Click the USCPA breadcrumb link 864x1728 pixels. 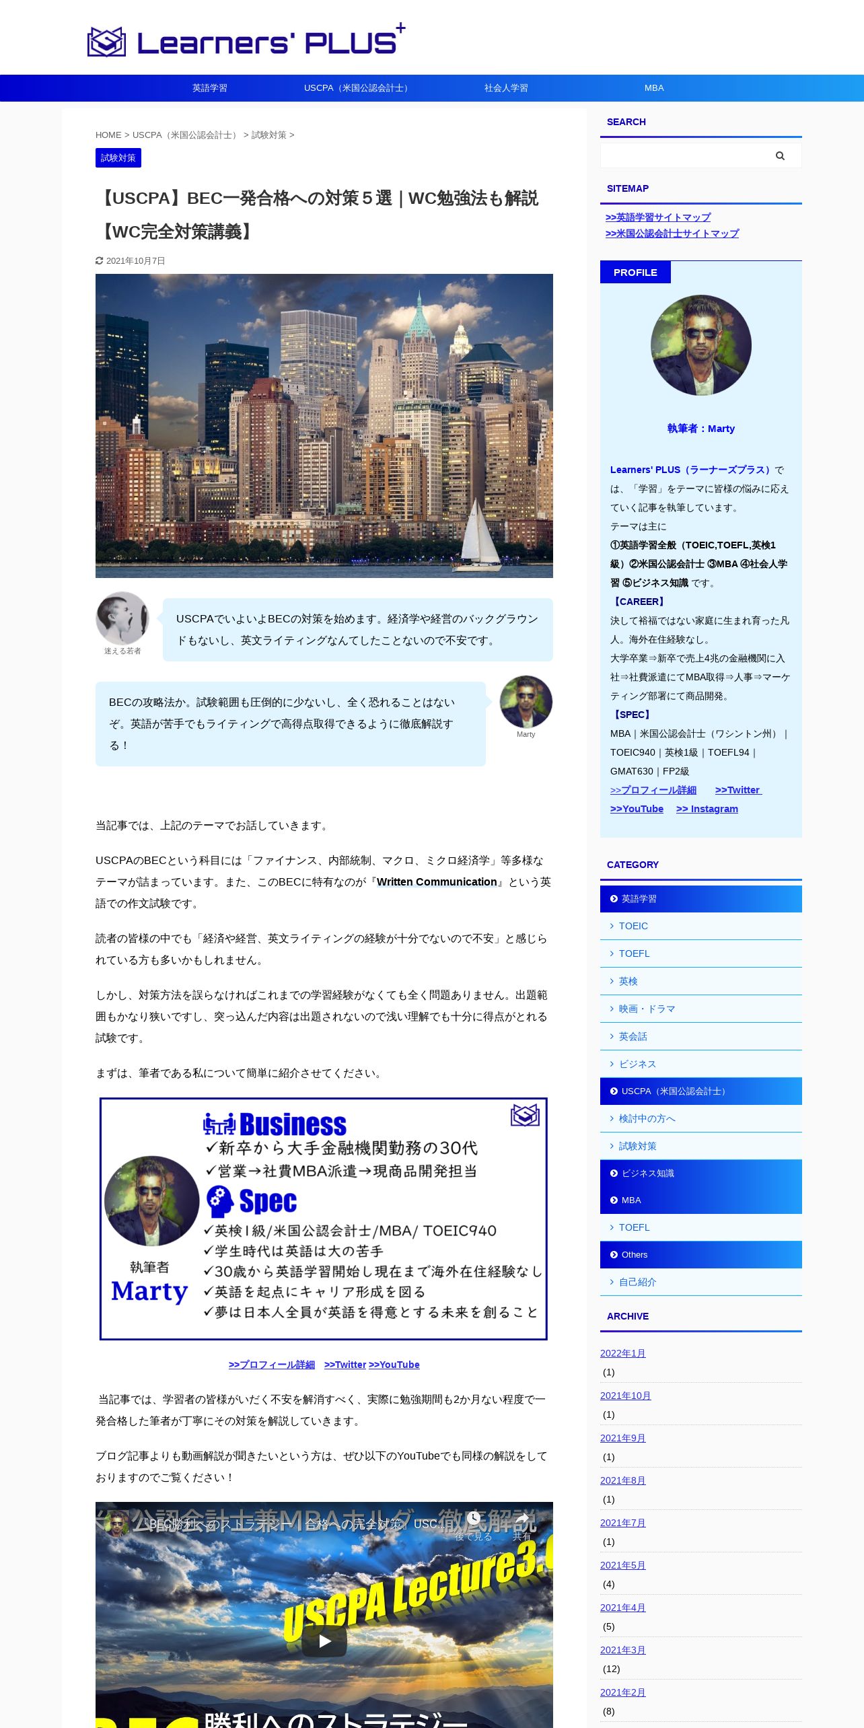tap(186, 135)
